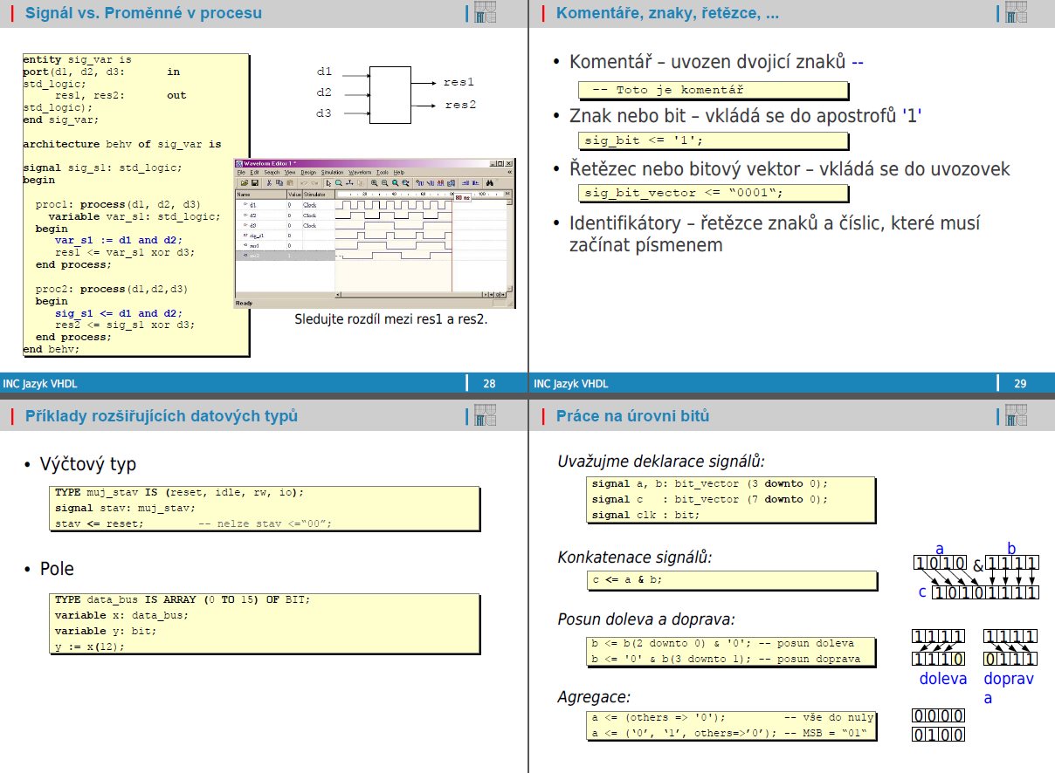This screenshot has height=773, width=1055.
Task: Click the Name column header in Waveform Editor
Action: pyautogui.click(x=260, y=195)
